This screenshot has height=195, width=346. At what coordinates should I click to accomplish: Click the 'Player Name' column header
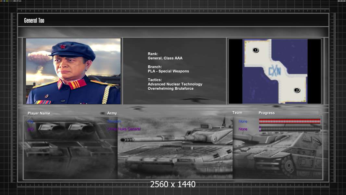(39, 113)
